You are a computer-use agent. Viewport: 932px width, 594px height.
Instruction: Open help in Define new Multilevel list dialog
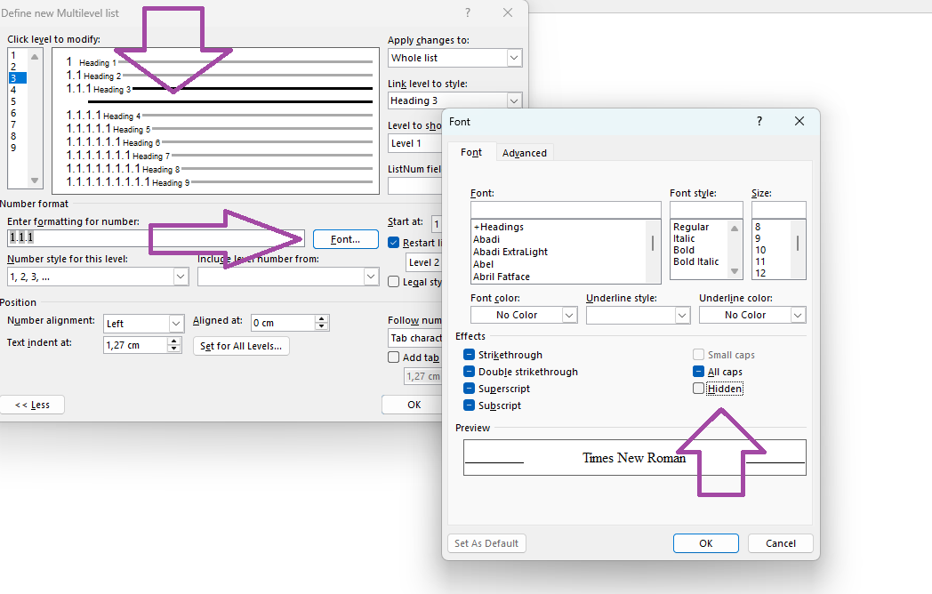point(468,12)
